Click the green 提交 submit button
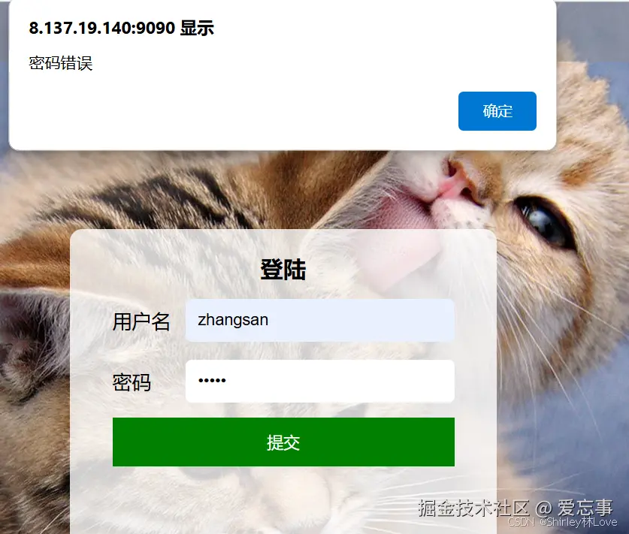629x534 pixels. [283, 442]
